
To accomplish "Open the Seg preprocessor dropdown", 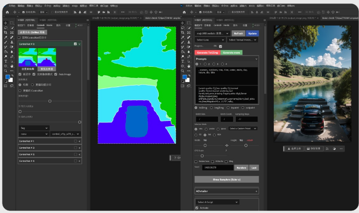I will (33, 128).
